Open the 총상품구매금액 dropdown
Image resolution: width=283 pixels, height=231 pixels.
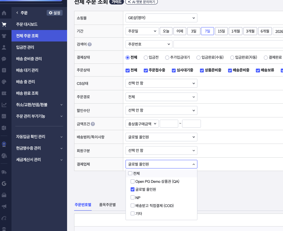tap(142, 124)
